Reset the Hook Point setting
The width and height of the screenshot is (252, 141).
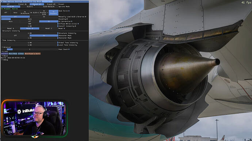[69, 11]
